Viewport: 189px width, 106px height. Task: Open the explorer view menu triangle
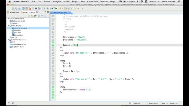pyautogui.click(x=48, y=15)
